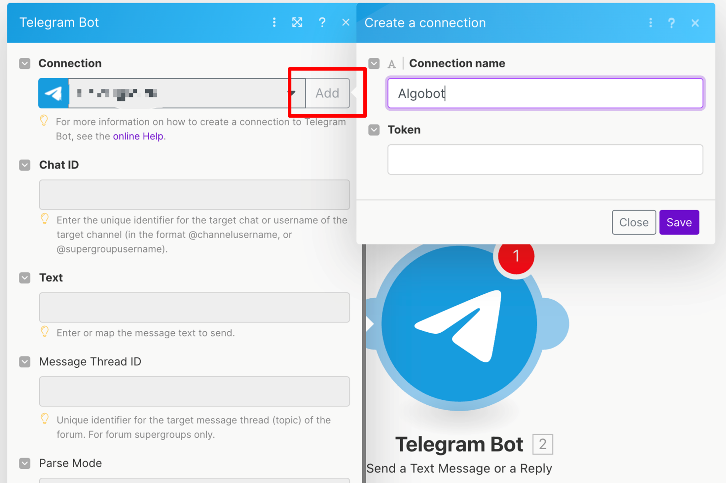The width and height of the screenshot is (726, 483).
Task: Collapse the Text section
Action: tap(24, 278)
